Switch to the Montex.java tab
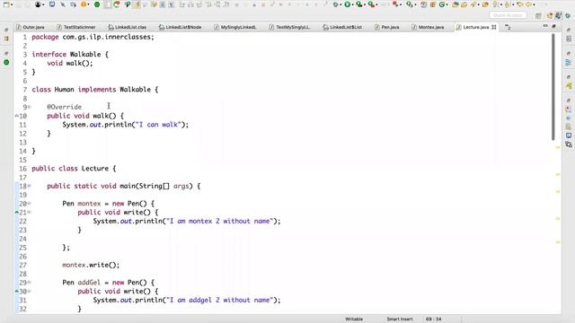The width and height of the screenshot is (575, 323). pos(428,27)
